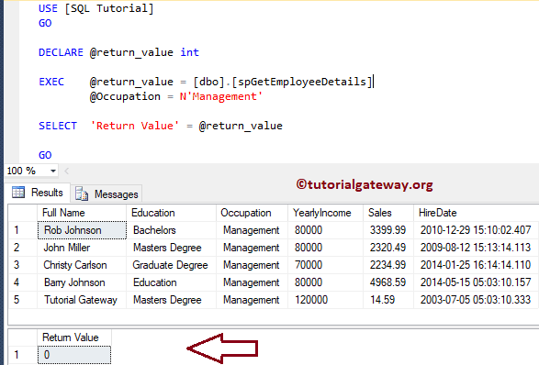Select the HireDate column header
Image resolution: width=539 pixels, height=365 pixels.
pos(476,213)
